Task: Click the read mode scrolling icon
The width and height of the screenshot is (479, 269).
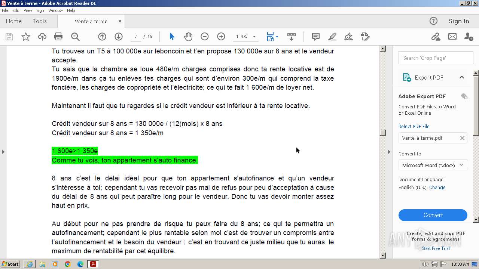Action: [x=292, y=37]
